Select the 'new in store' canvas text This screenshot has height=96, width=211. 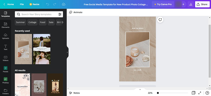[137, 28]
